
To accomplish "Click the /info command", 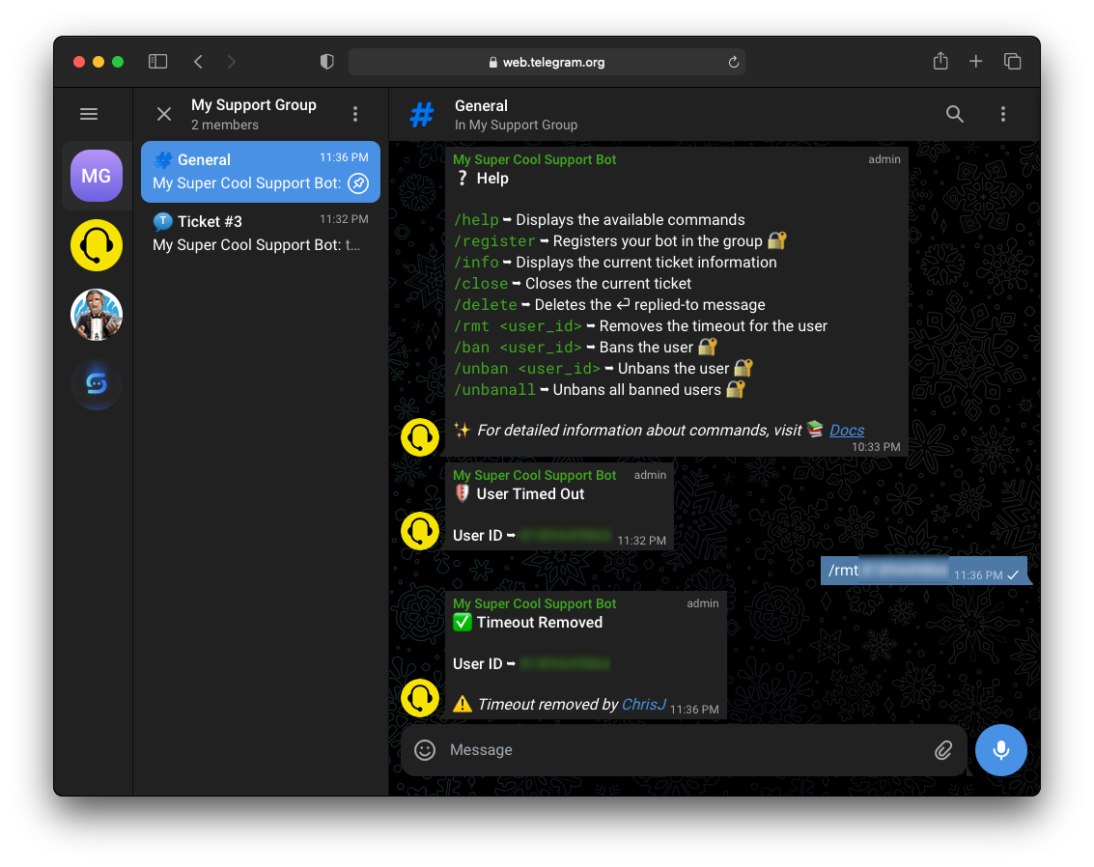I will tap(476, 263).
